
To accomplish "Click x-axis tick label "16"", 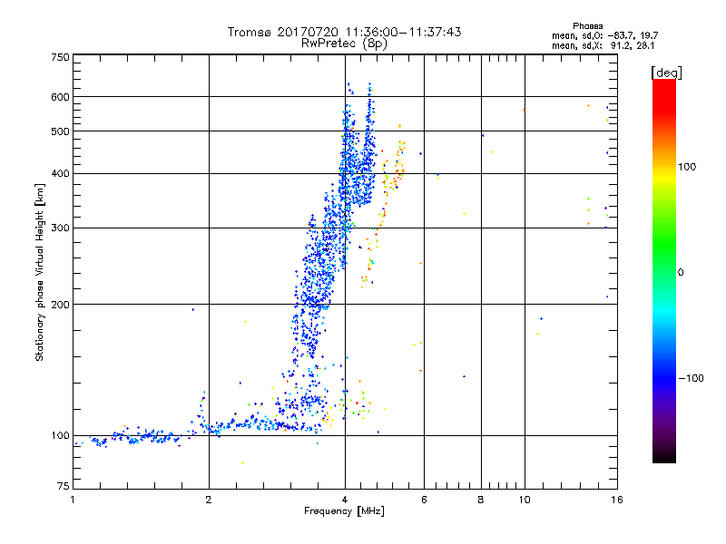I will pos(617,500).
